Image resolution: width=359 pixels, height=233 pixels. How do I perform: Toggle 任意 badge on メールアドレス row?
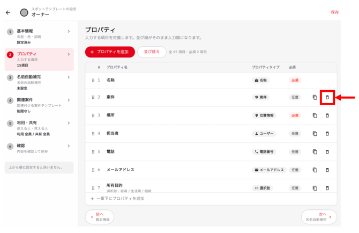point(295,170)
